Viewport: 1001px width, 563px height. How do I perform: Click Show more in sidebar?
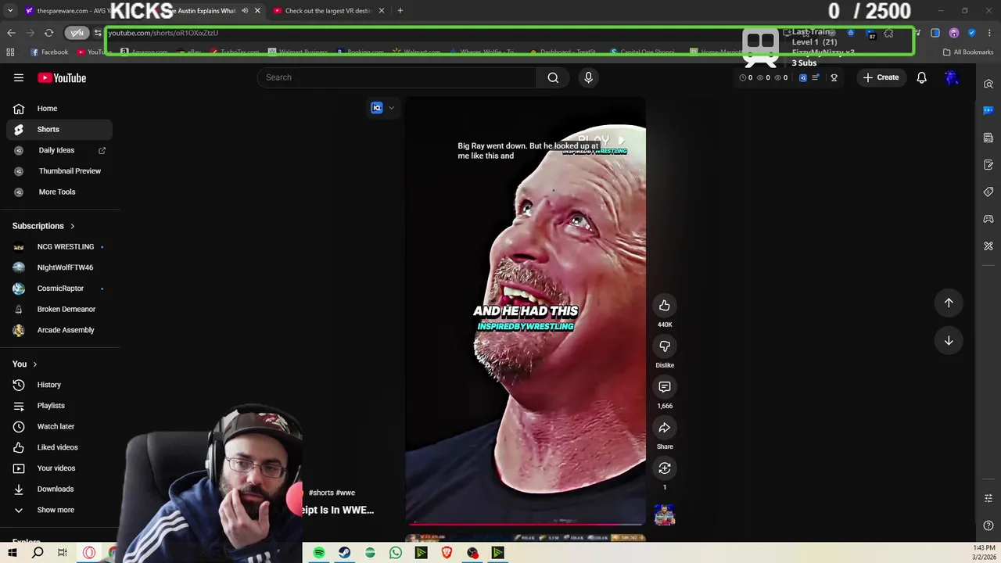coord(56,510)
